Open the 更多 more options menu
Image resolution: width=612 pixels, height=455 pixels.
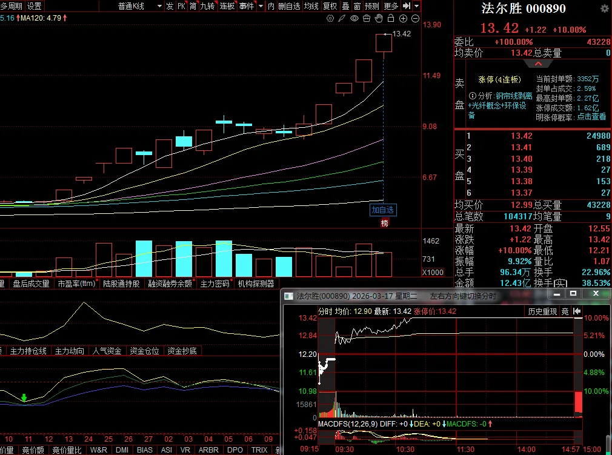(391, 6)
